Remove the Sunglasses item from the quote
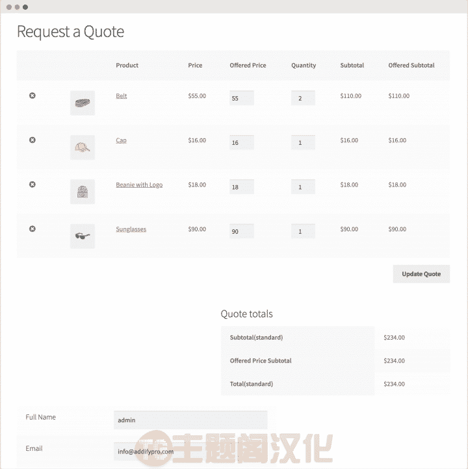The height and width of the screenshot is (469, 468). click(32, 229)
